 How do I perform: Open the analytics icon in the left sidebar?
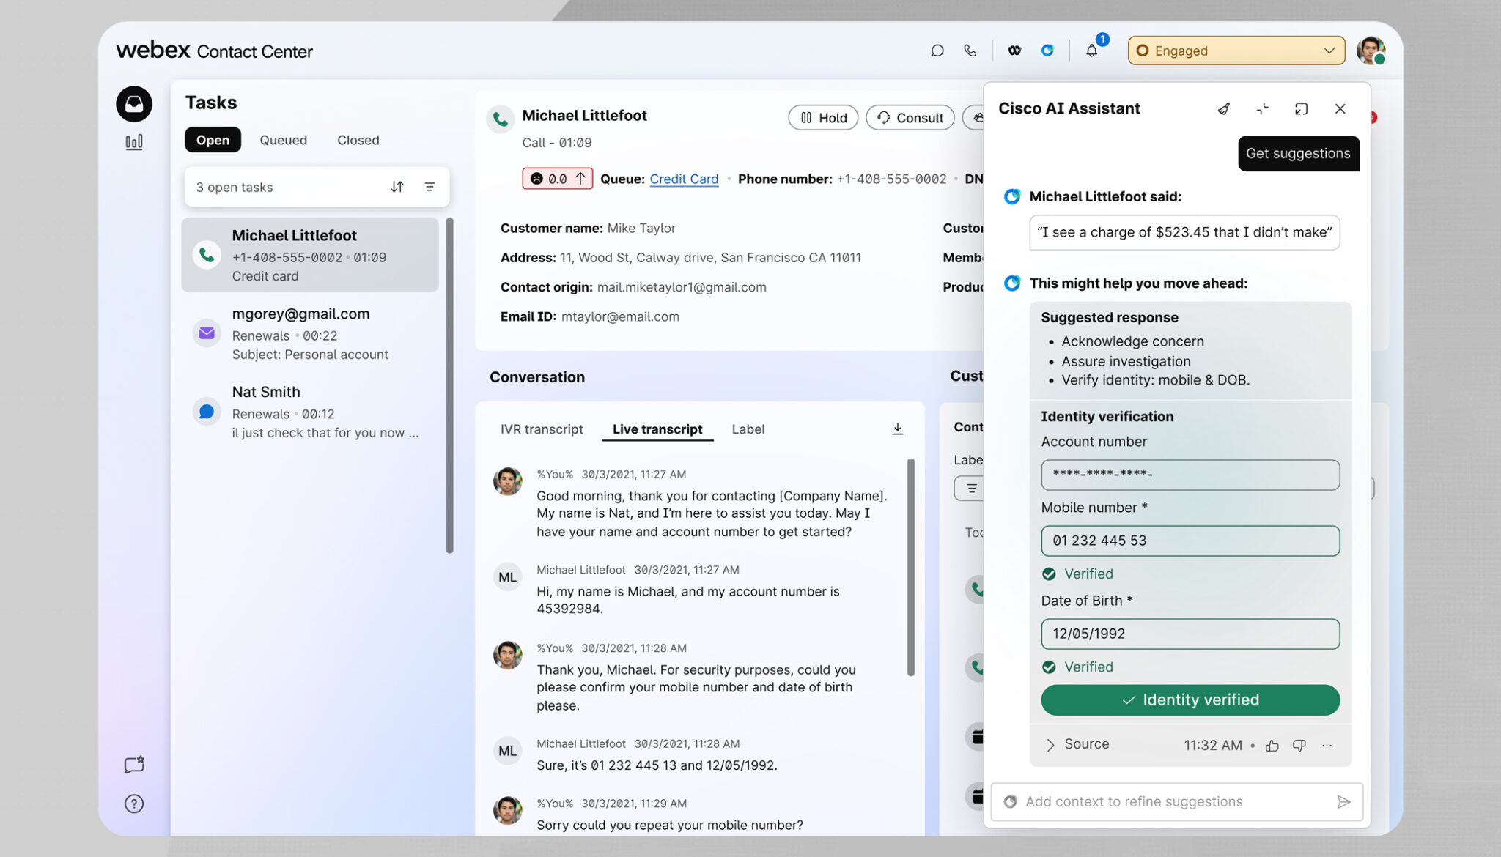pyautogui.click(x=134, y=143)
